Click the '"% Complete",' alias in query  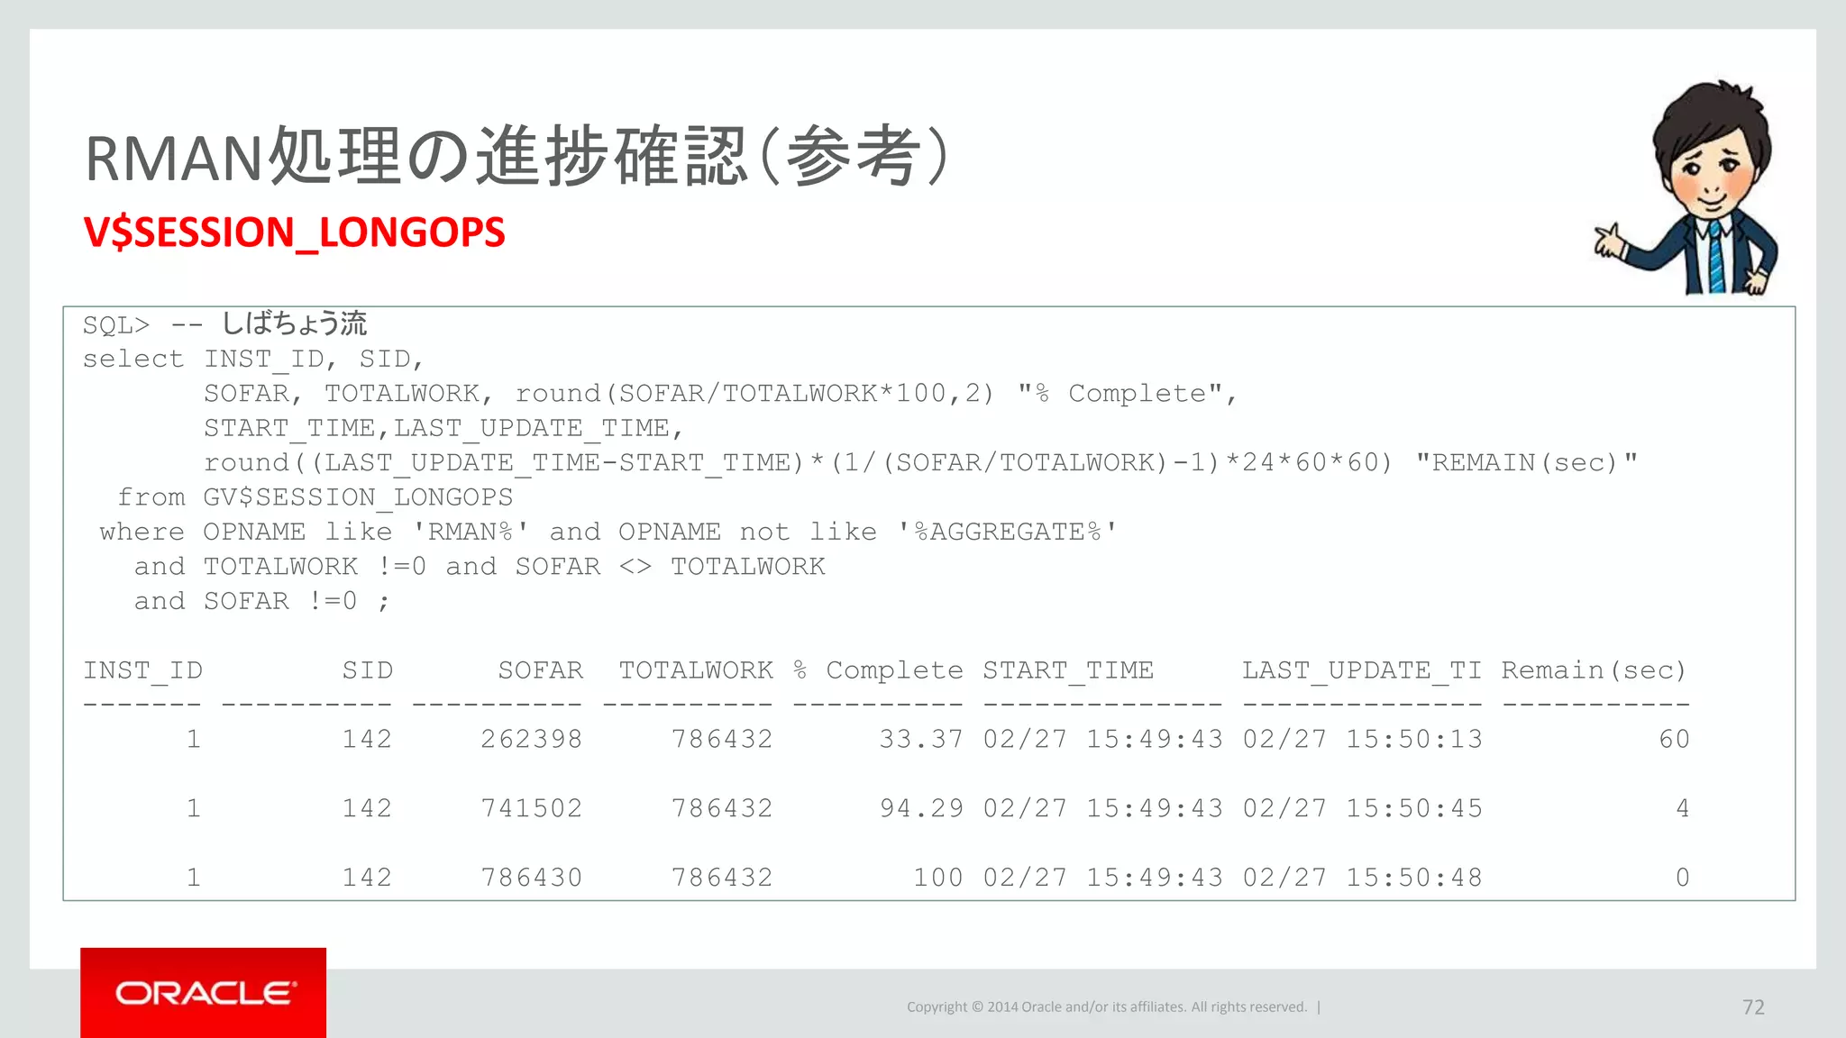coord(1128,394)
